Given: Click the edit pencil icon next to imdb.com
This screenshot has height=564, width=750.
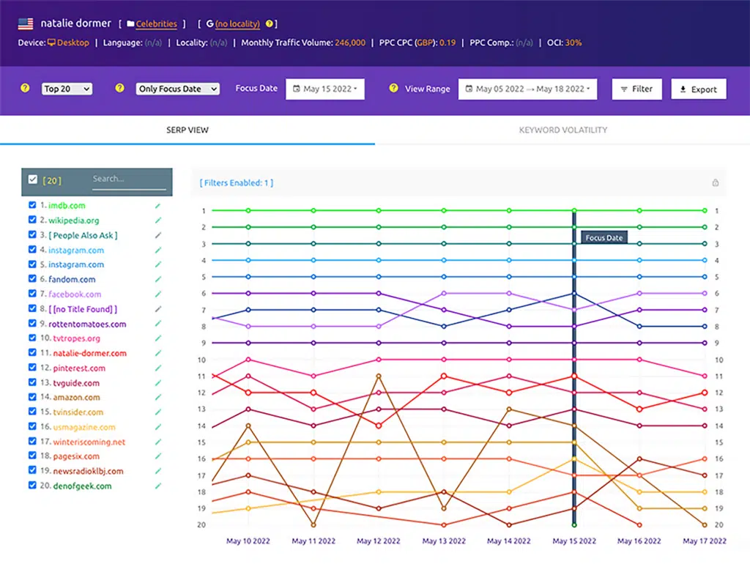Looking at the screenshot, I should coord(157,206).
